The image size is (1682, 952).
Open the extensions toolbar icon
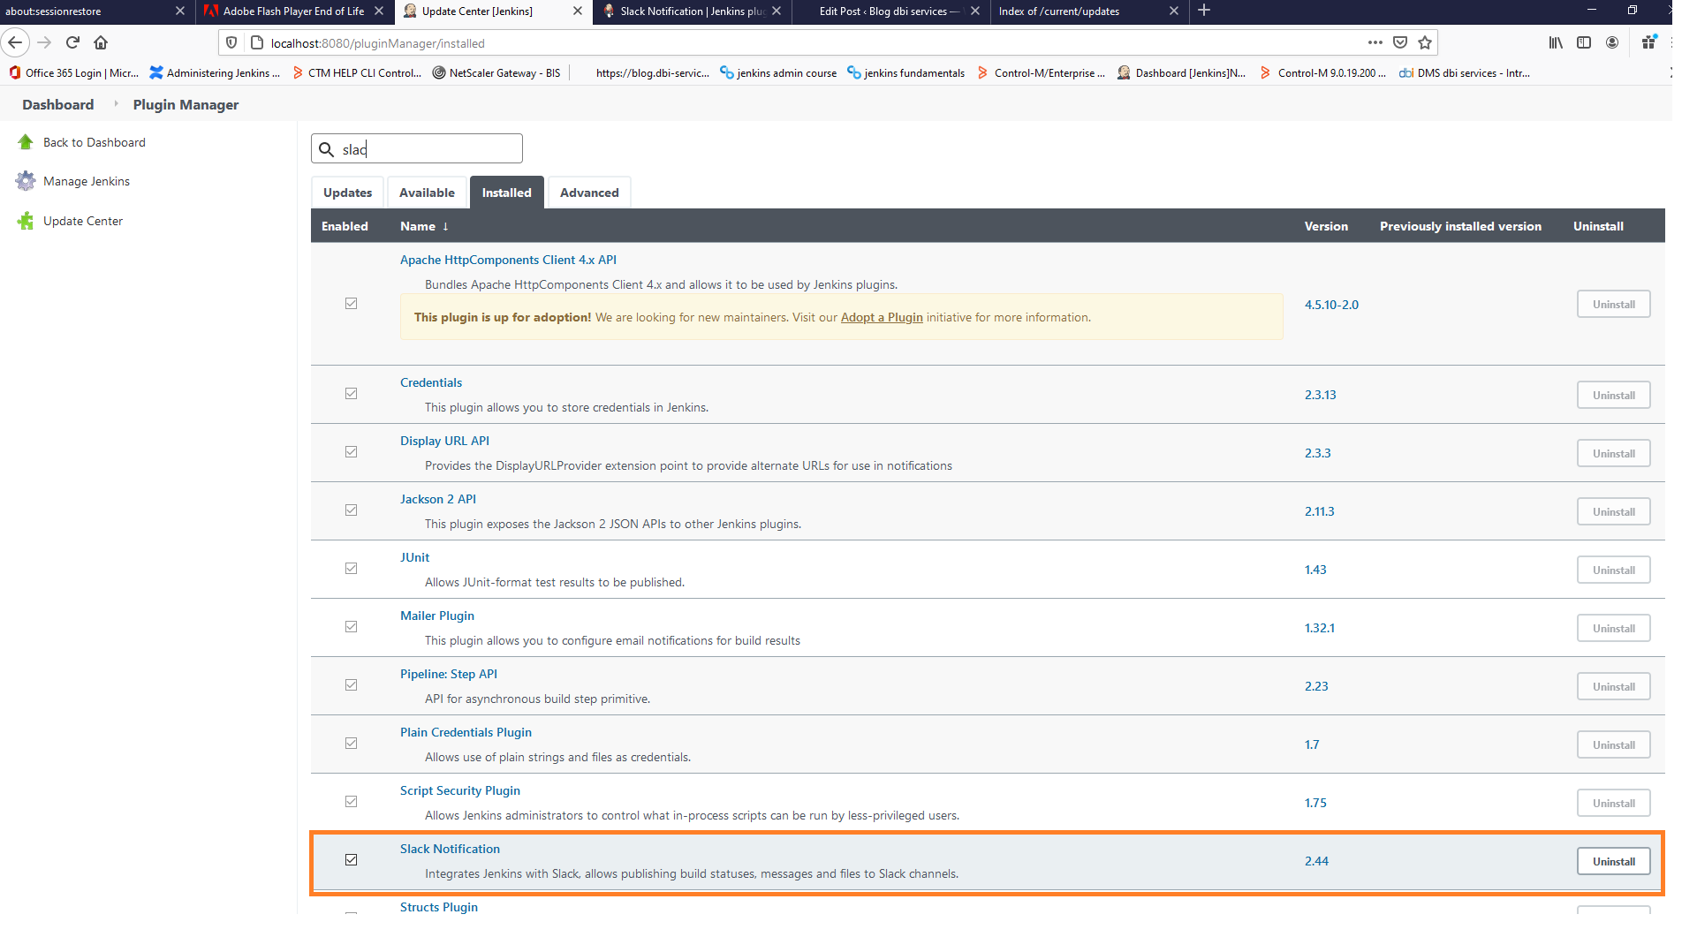click(1648, 42)
